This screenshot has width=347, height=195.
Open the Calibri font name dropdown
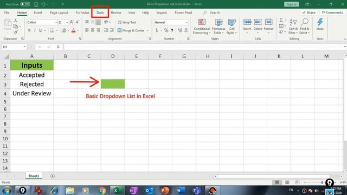tap(56, 22)
